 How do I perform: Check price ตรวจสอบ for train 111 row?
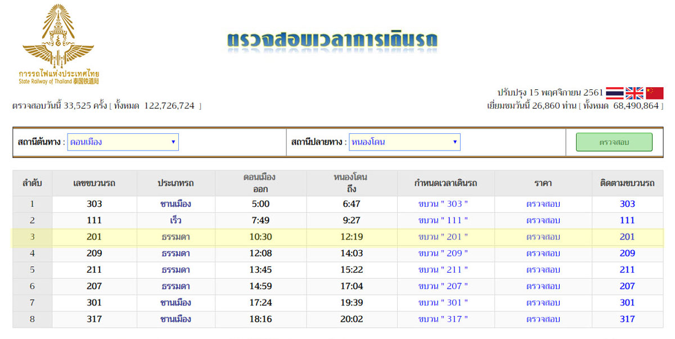(543, 220)
